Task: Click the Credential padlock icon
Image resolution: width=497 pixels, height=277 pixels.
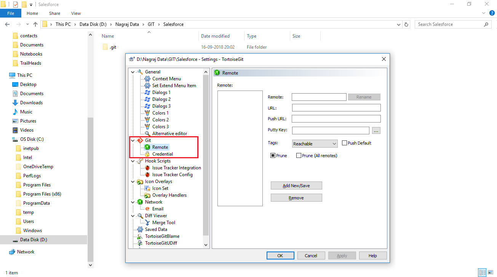Action: [147, 154]
